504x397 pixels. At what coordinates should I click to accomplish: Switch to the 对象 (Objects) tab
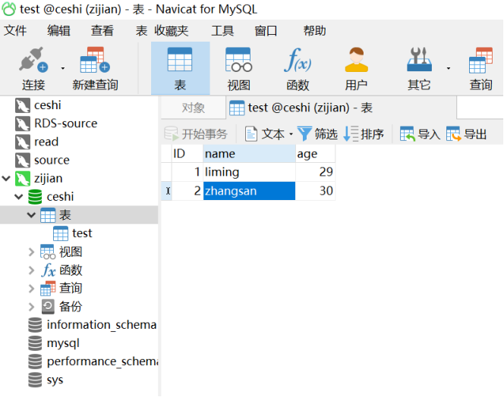193,108
